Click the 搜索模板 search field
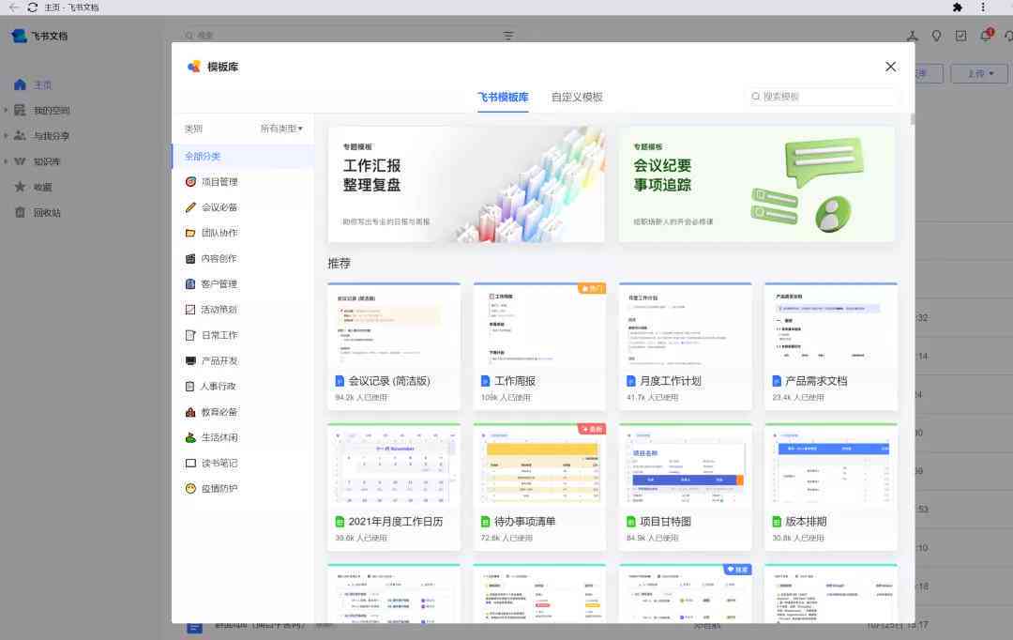Screen dimensions: 1013x640 click(821, 97)
